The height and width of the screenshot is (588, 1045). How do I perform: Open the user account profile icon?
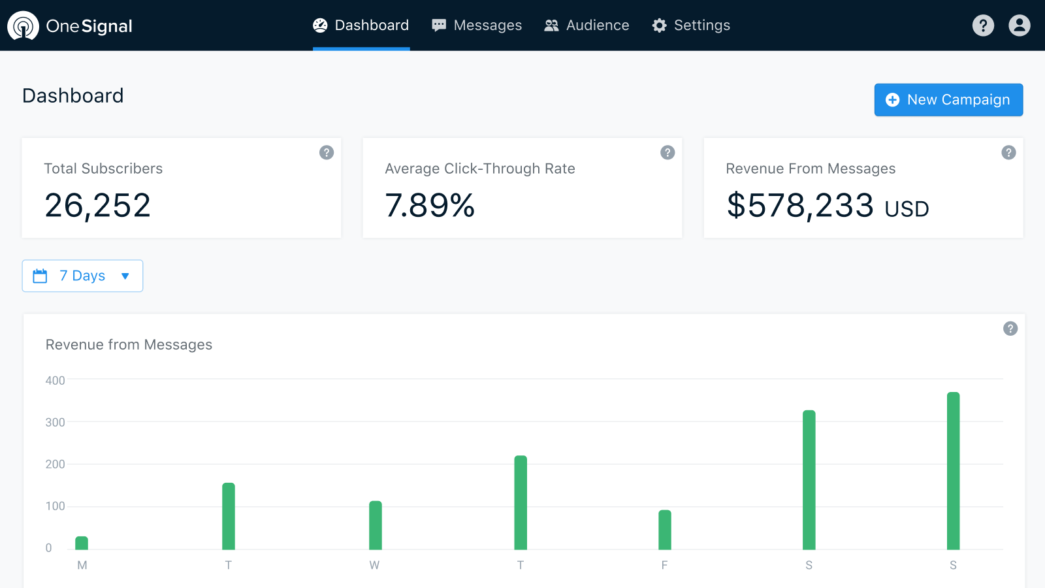click(x=1019, y=25)
